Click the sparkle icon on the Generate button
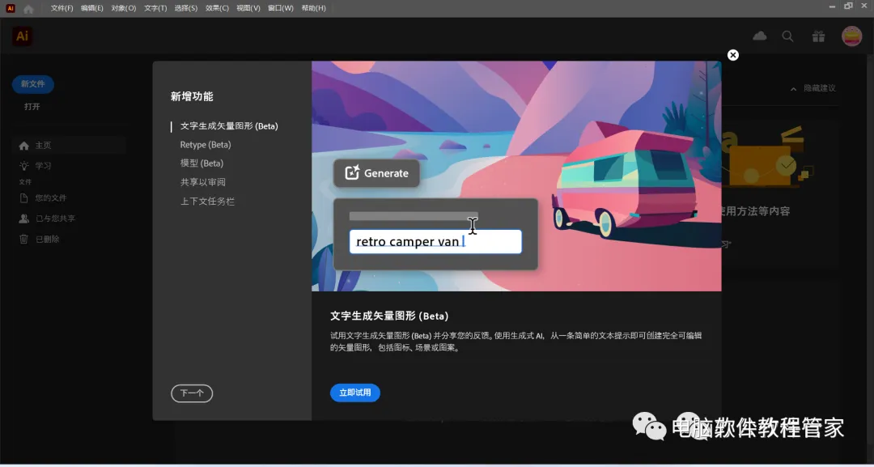 [352, 172]
